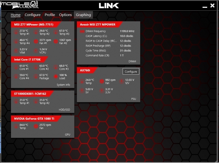Click the VBat voltage icon

(16, 51)
